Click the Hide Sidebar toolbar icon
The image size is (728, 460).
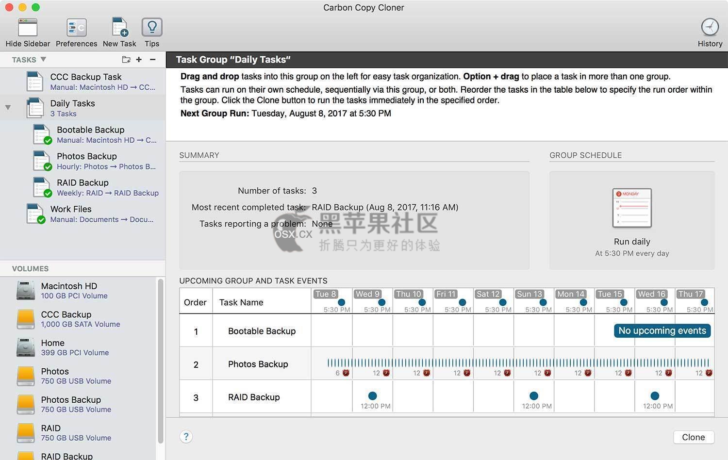pos(28,28)
